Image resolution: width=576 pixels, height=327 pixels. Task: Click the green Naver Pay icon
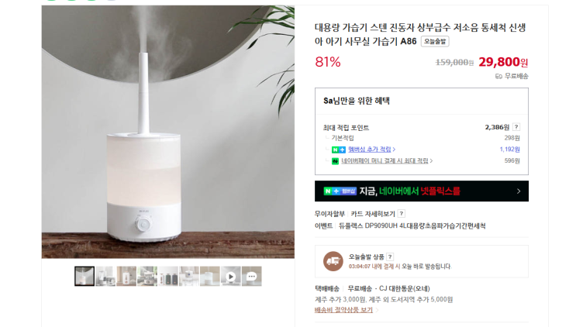point(335,160)
